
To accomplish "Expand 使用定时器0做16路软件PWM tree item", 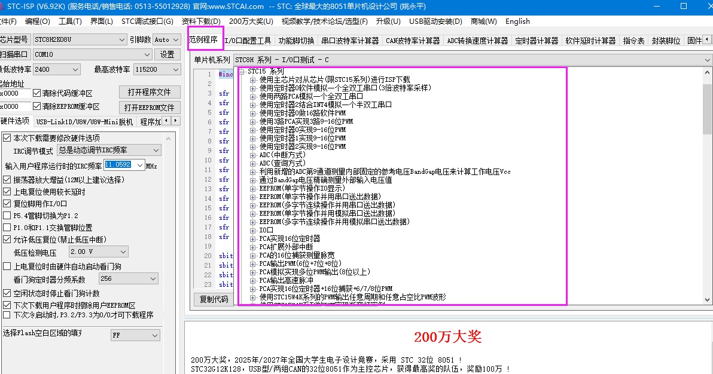I will [253, 113].
